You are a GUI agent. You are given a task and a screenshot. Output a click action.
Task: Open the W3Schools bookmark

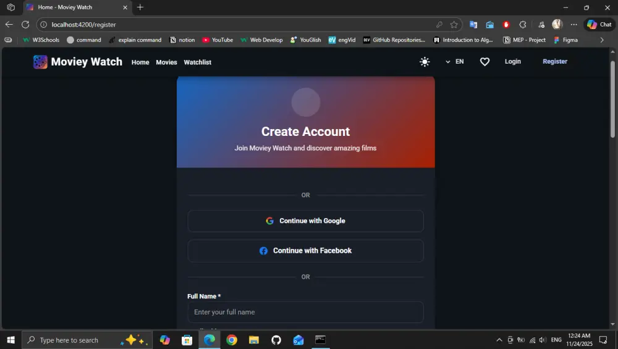(x=41, y=40)
